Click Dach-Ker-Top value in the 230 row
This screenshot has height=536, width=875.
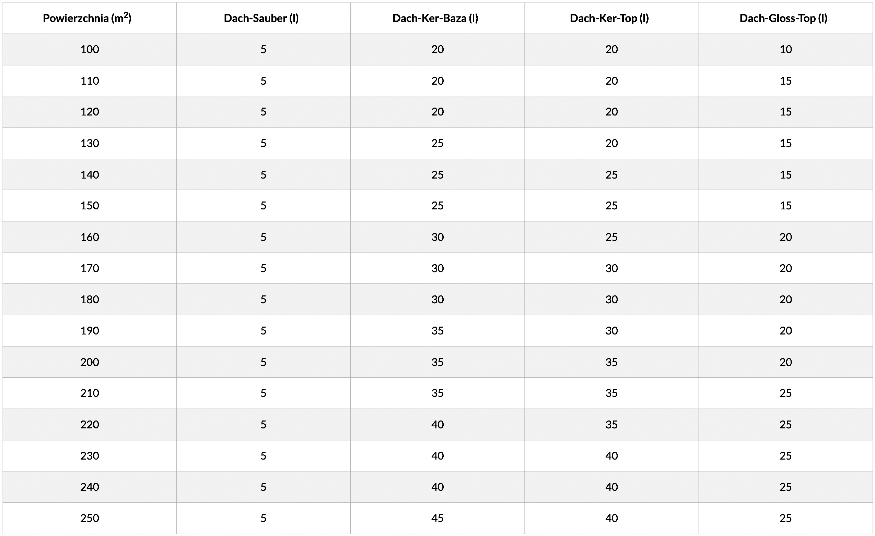point(611,455)
